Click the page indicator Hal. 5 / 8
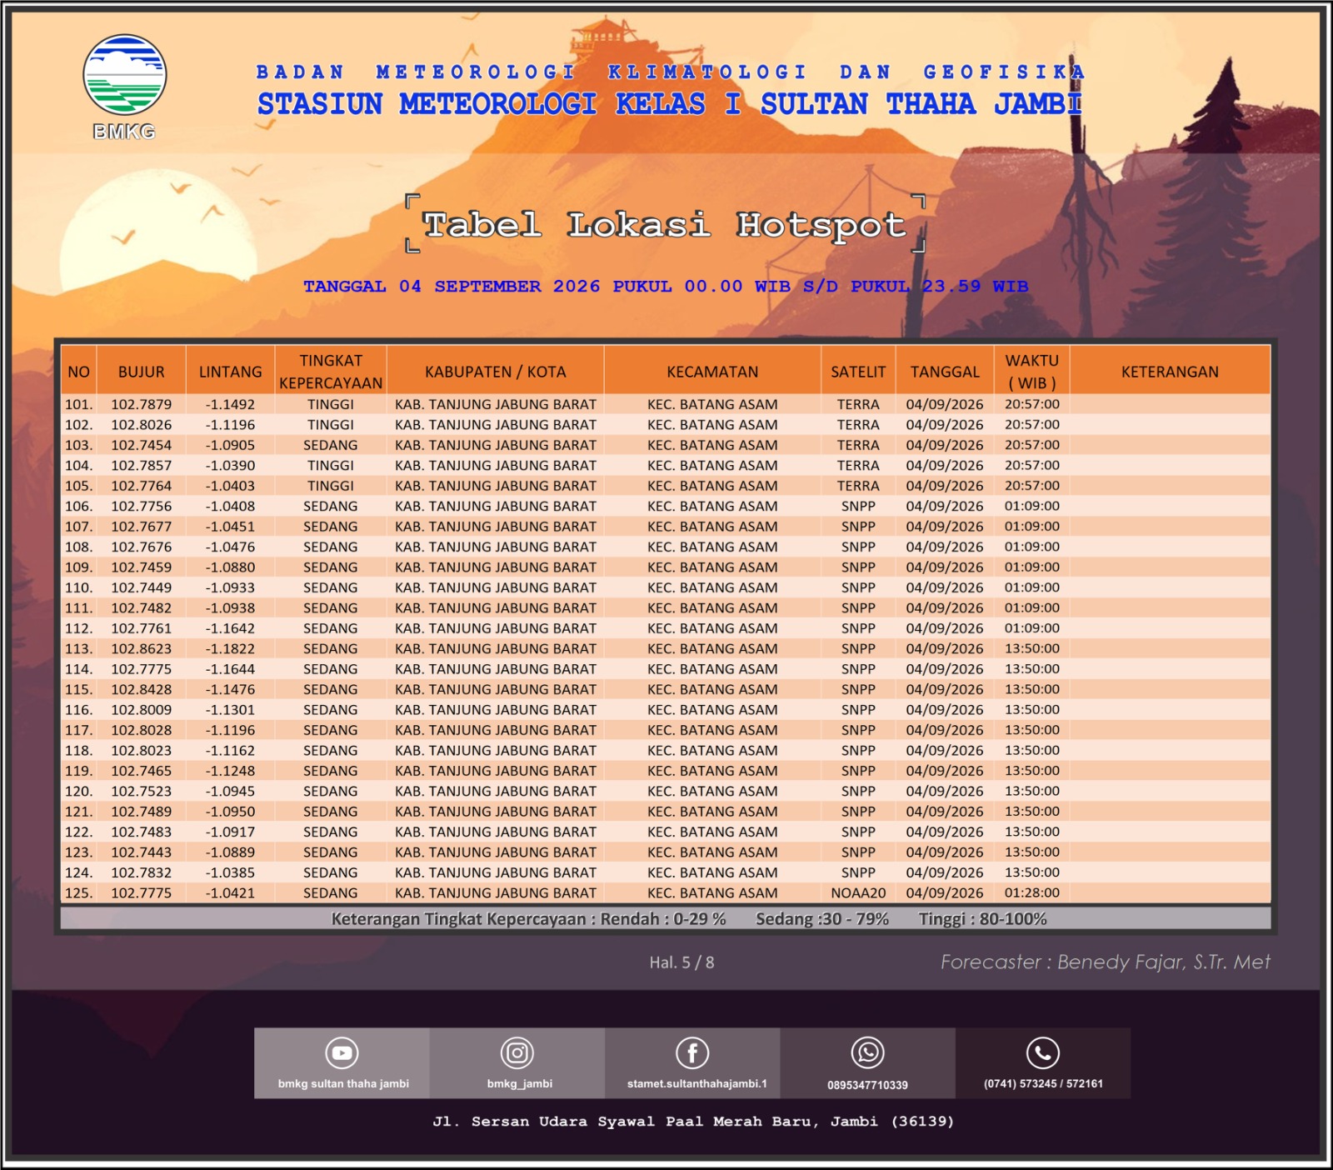The height and width of the screenshot is (1170, 1333). click(681, 962)
